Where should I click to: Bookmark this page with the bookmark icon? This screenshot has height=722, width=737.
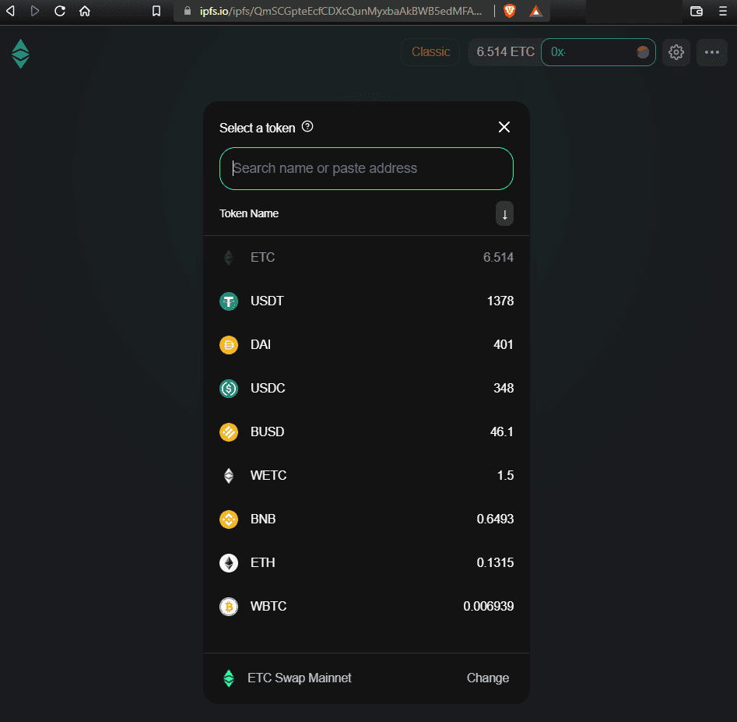click(156, 11)
